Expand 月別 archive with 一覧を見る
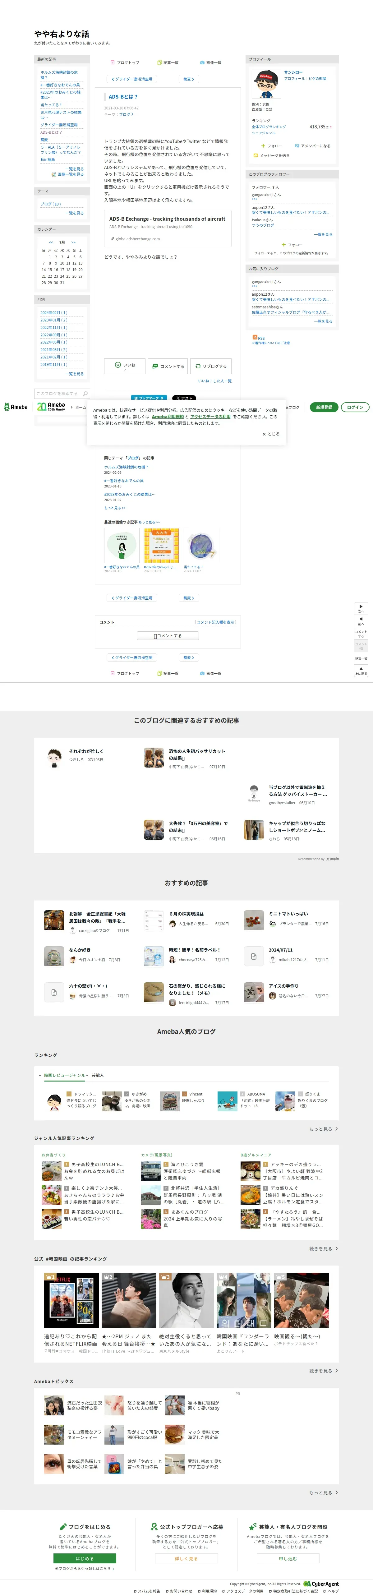 [74, 374]
